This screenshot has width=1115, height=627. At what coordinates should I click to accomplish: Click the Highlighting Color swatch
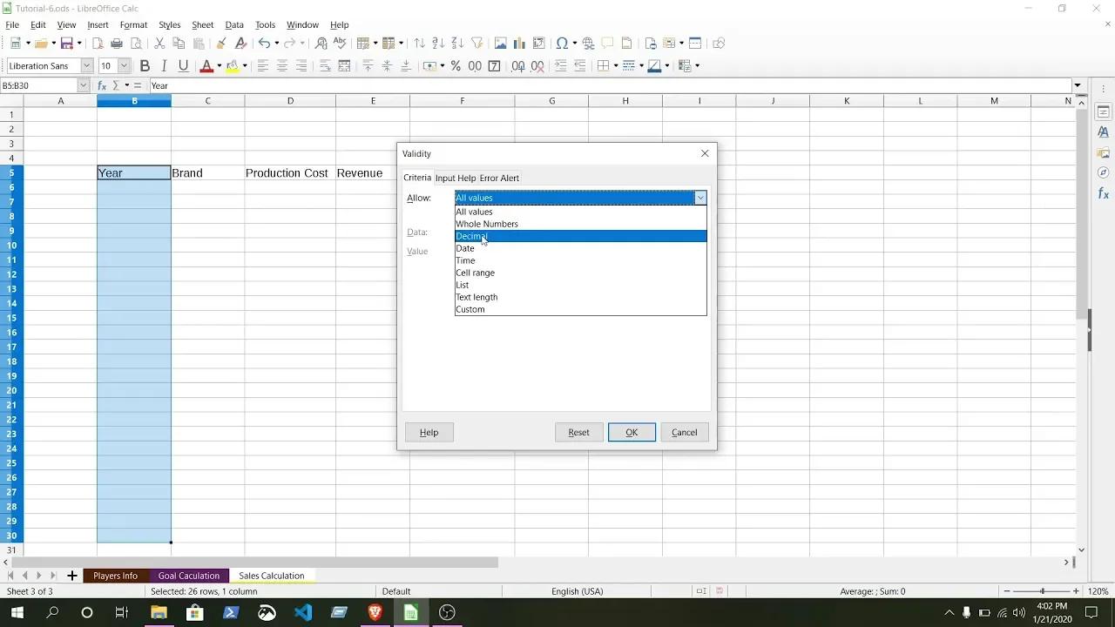coord(233,65)
